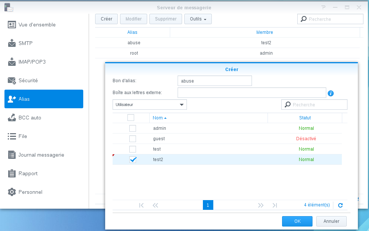Click the refresh icon in dialog pagination
This screenshot has height=231, width=369.
(340, 205)
